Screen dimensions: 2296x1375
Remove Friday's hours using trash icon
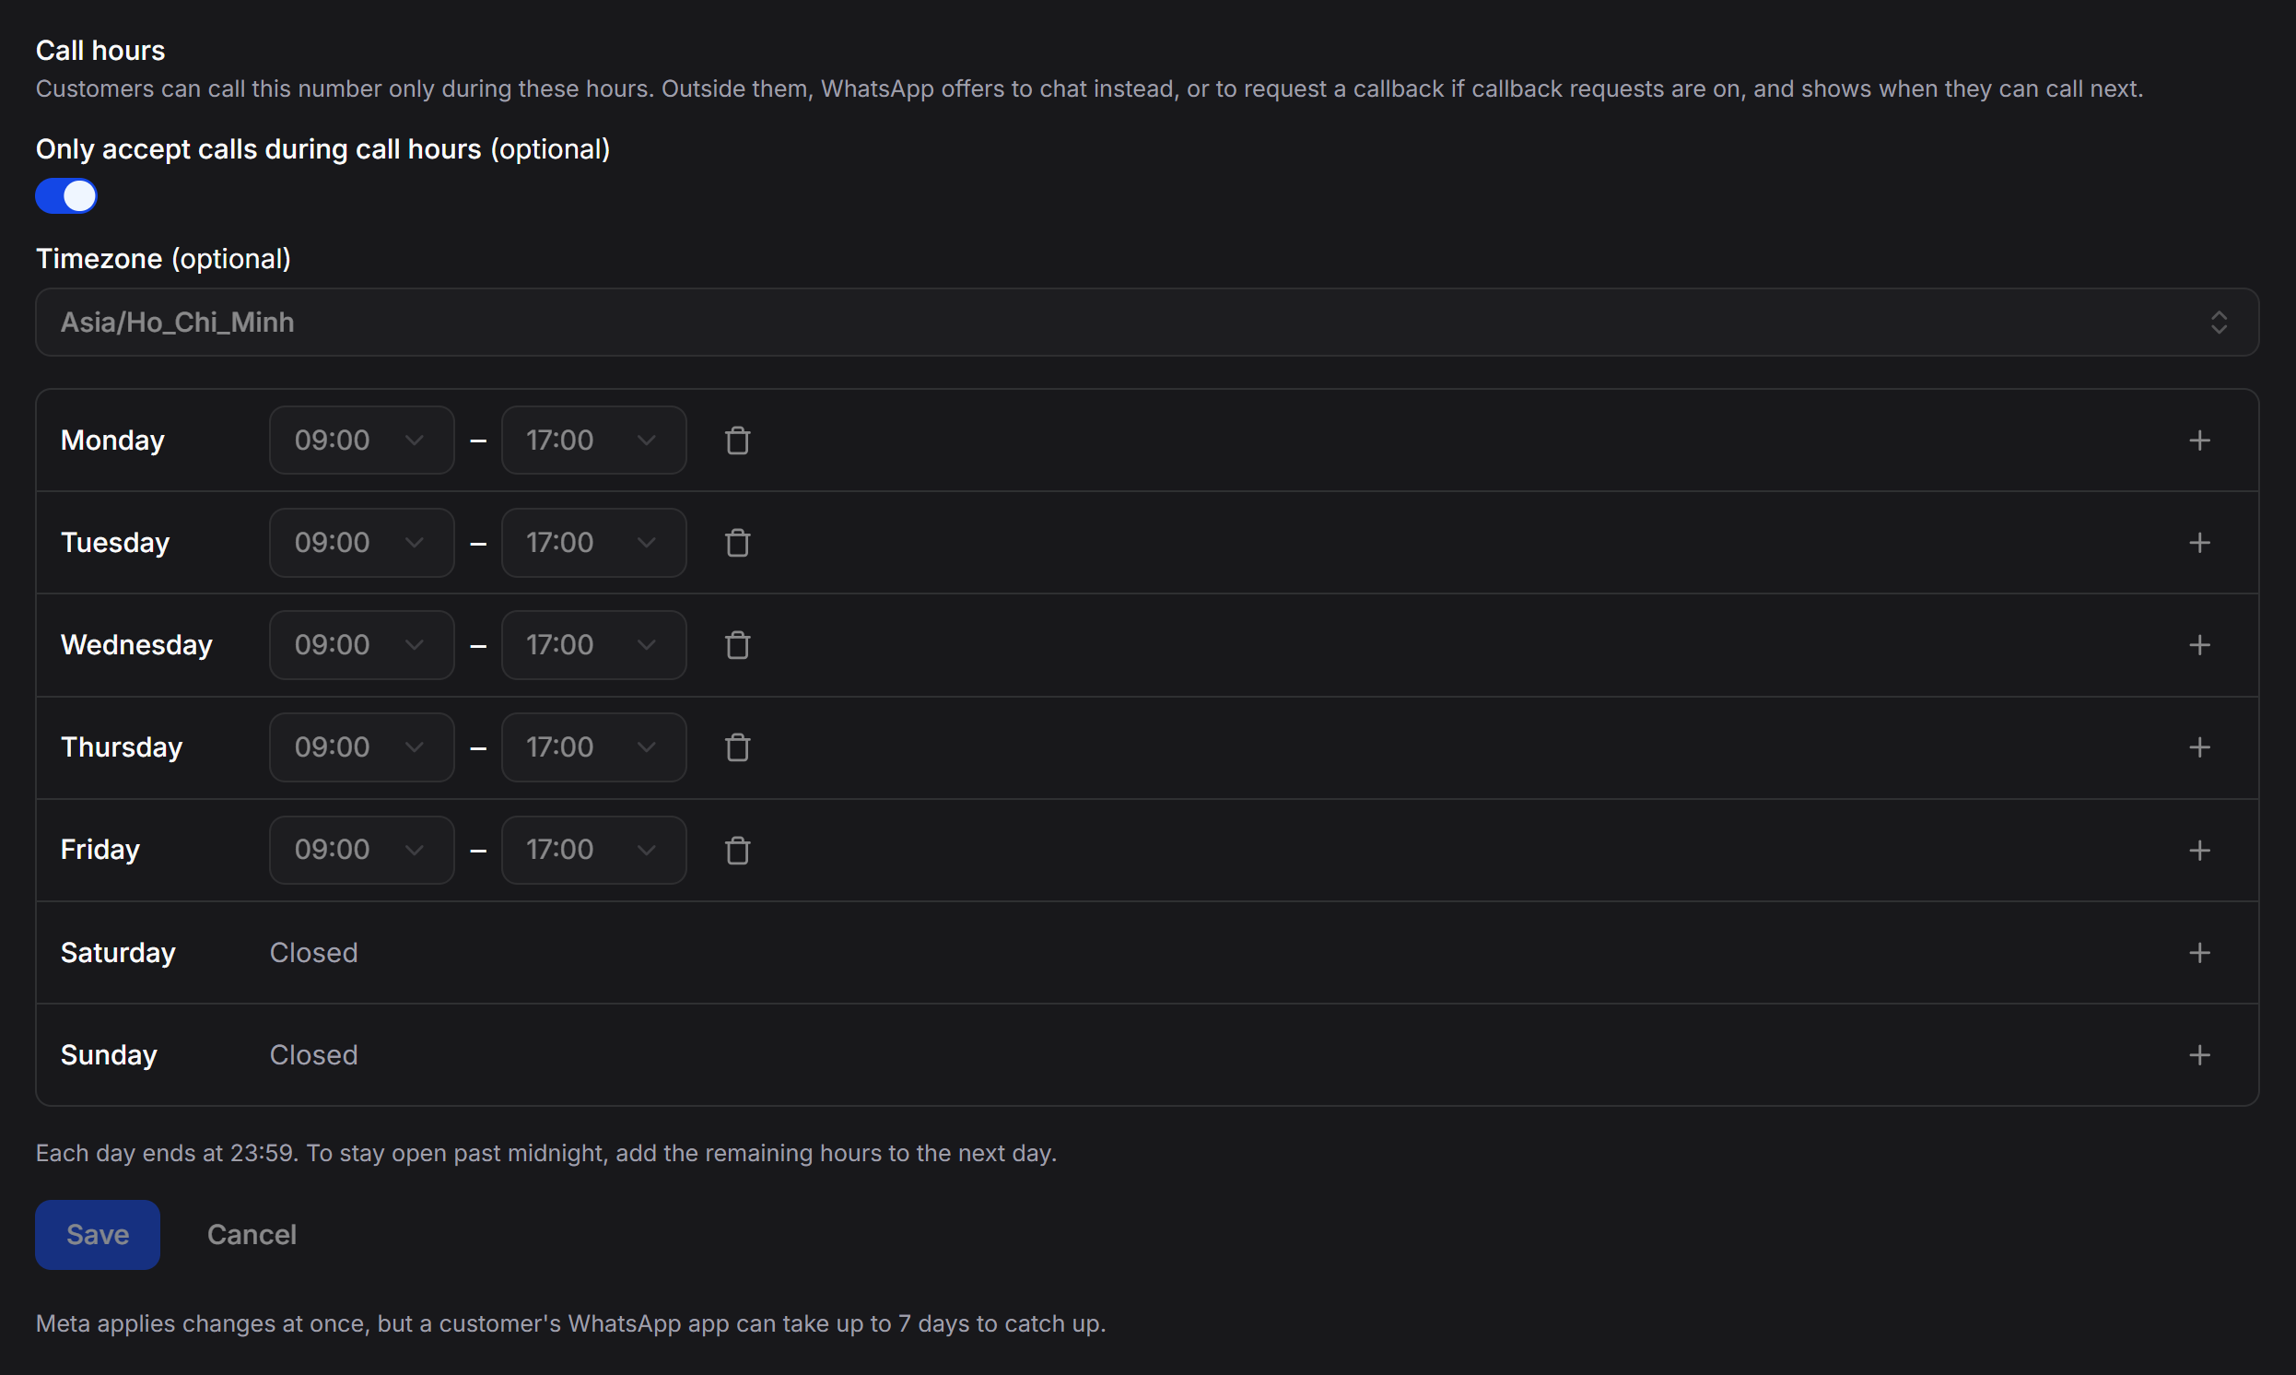pyautogui.click(x=737, y=850)
